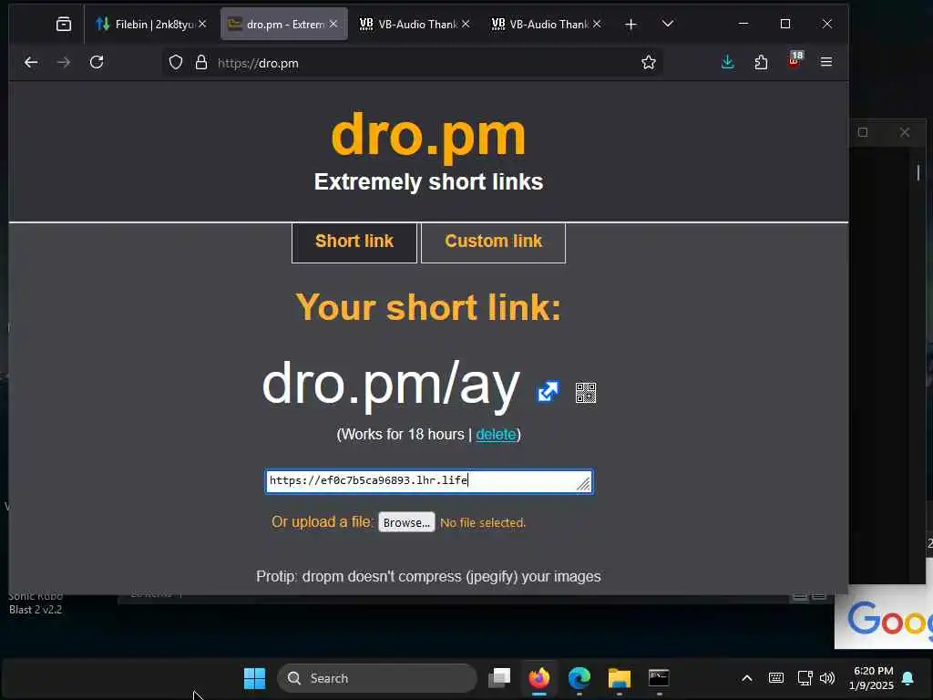Launch Microsoft Edge from taskbar
Image resolution: width=933 pixels, height=700 pixels.
[x=579, y=678]
